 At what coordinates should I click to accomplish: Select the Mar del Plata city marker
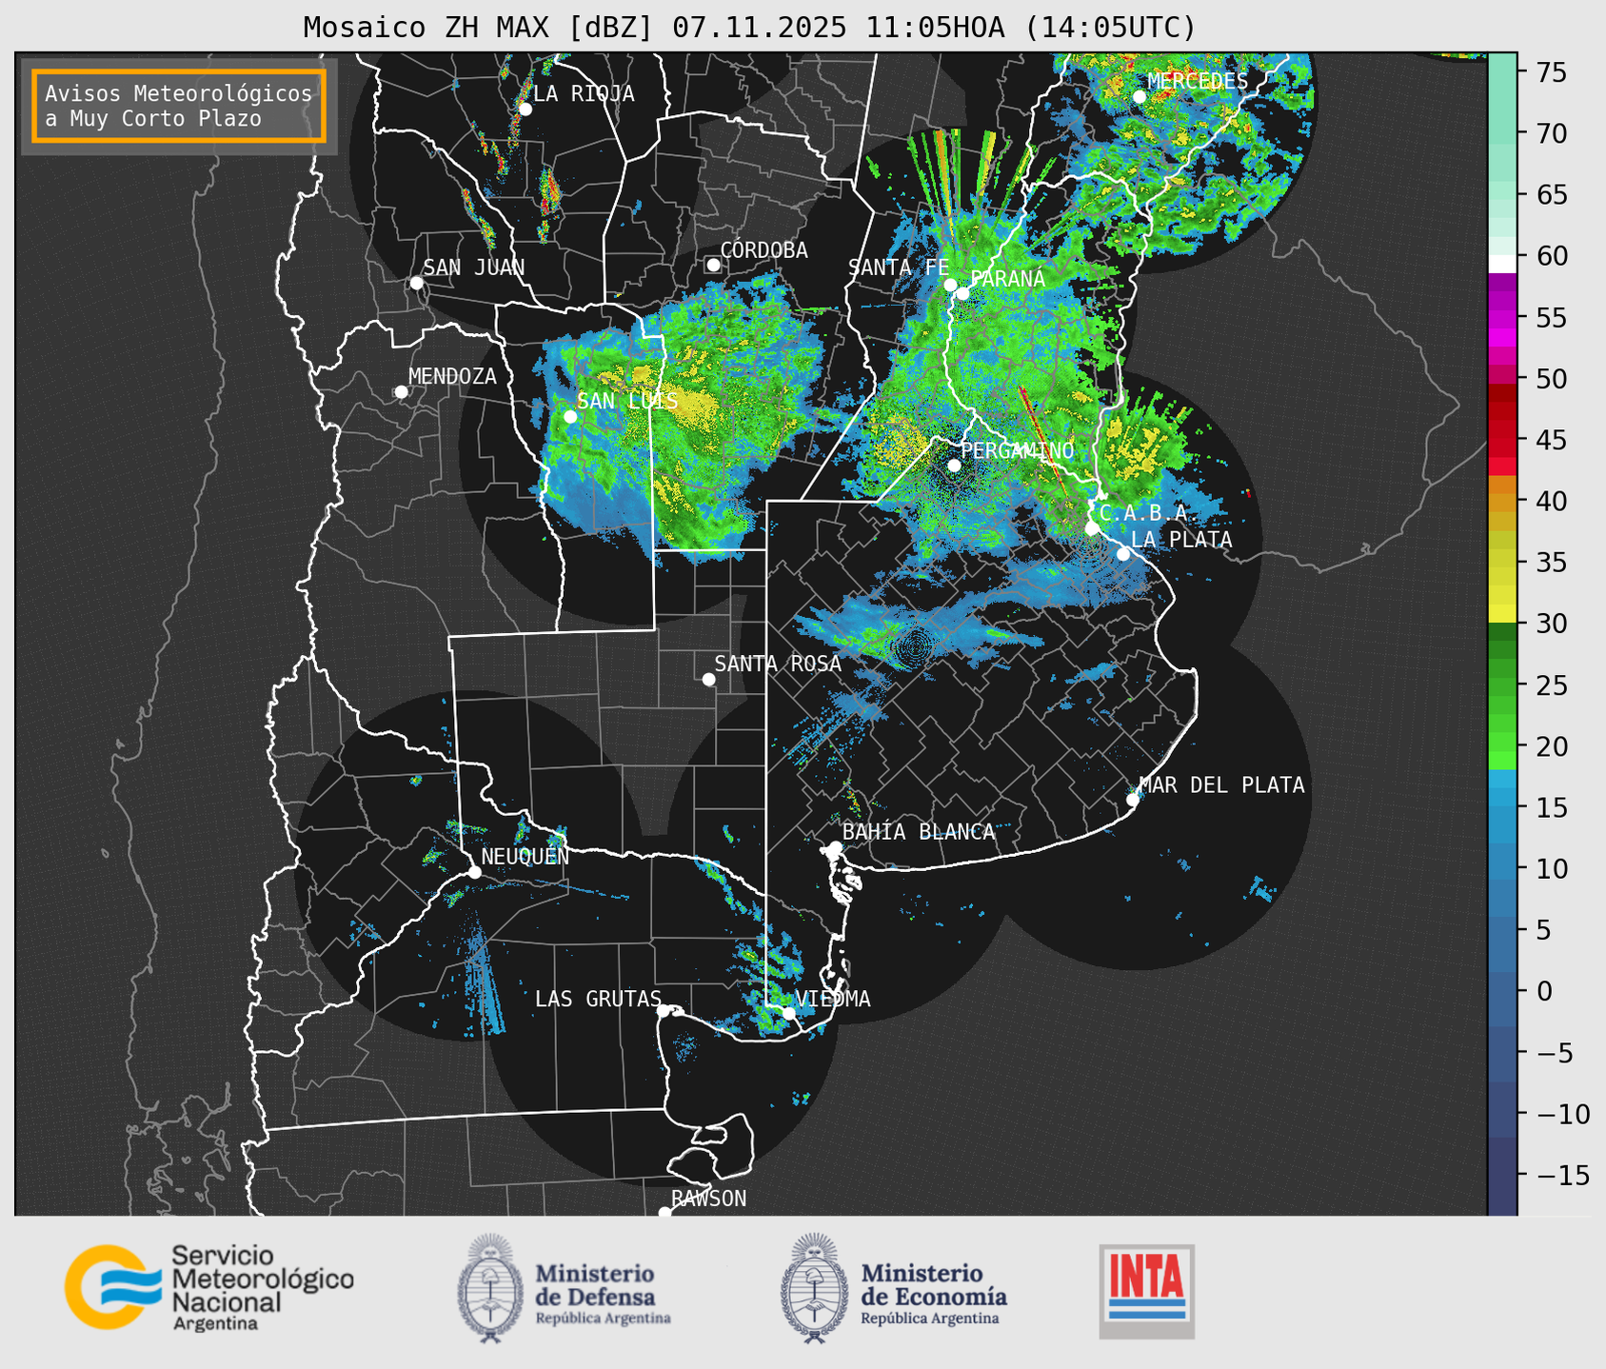click(x=1133, y=800)
